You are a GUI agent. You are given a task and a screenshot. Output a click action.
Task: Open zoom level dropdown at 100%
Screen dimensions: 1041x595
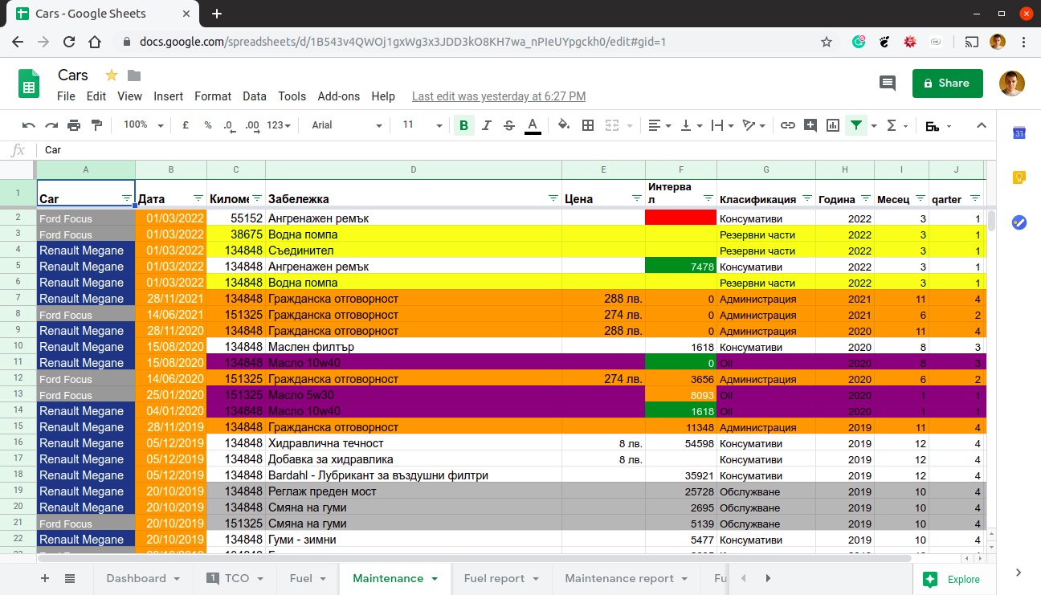pos(143,125)
